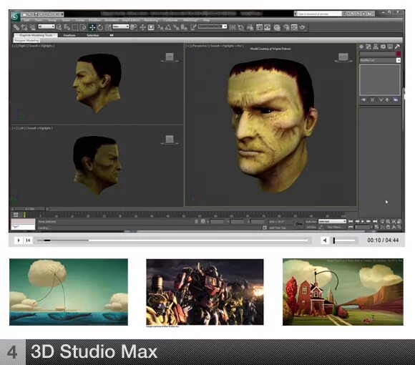Toggle the Angle Snap icon
415x365 pixels.
168,27
